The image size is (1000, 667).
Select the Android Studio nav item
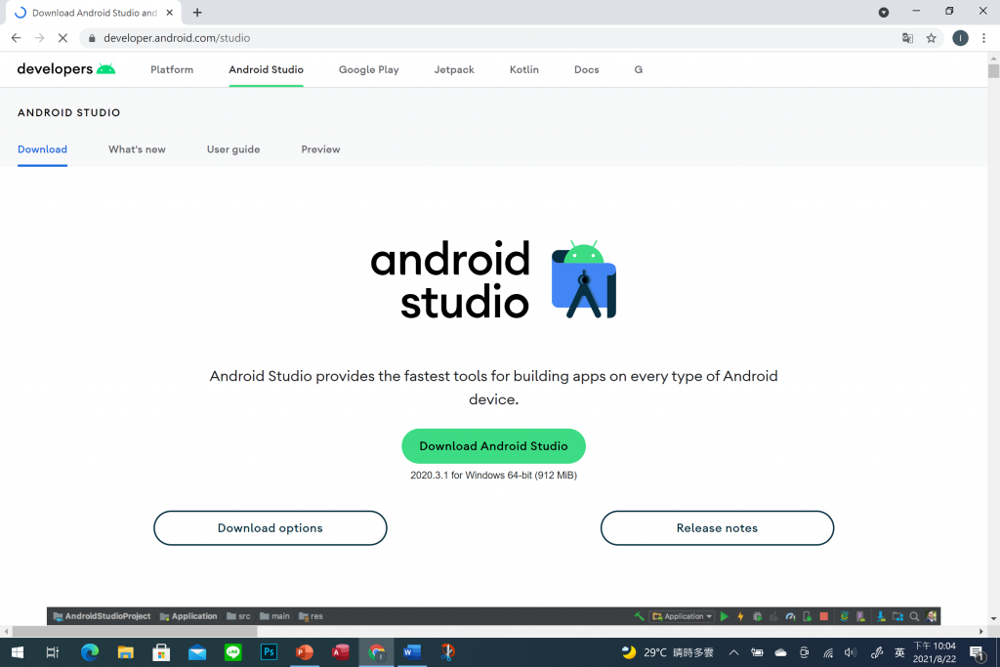(x=266, y=69)
